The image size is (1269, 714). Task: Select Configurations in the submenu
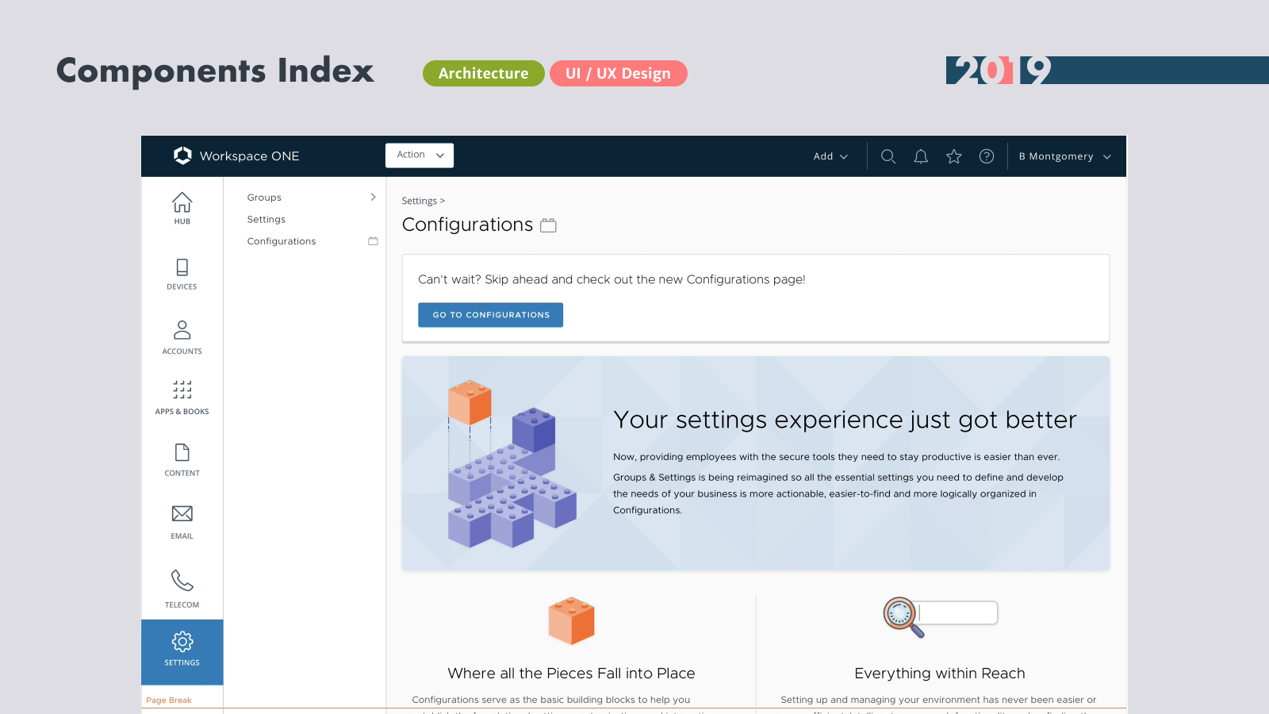click(x=282, y=241)
